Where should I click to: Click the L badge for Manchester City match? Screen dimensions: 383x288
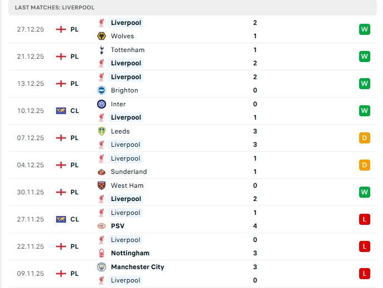pos(364,274)
